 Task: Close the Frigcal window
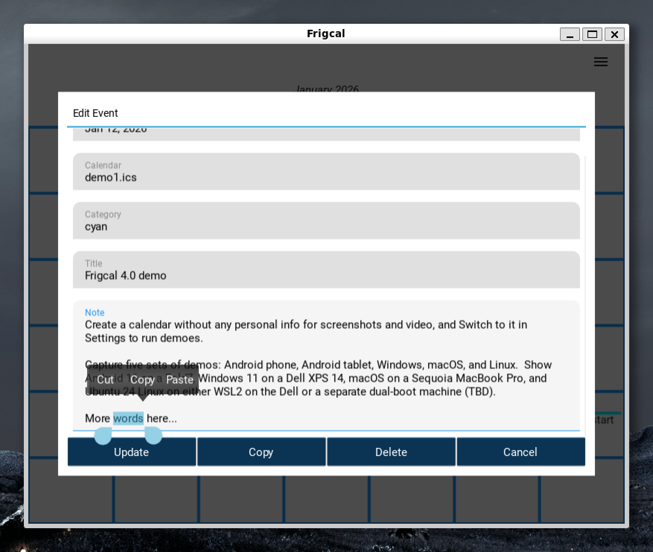[x=614, y=35]
